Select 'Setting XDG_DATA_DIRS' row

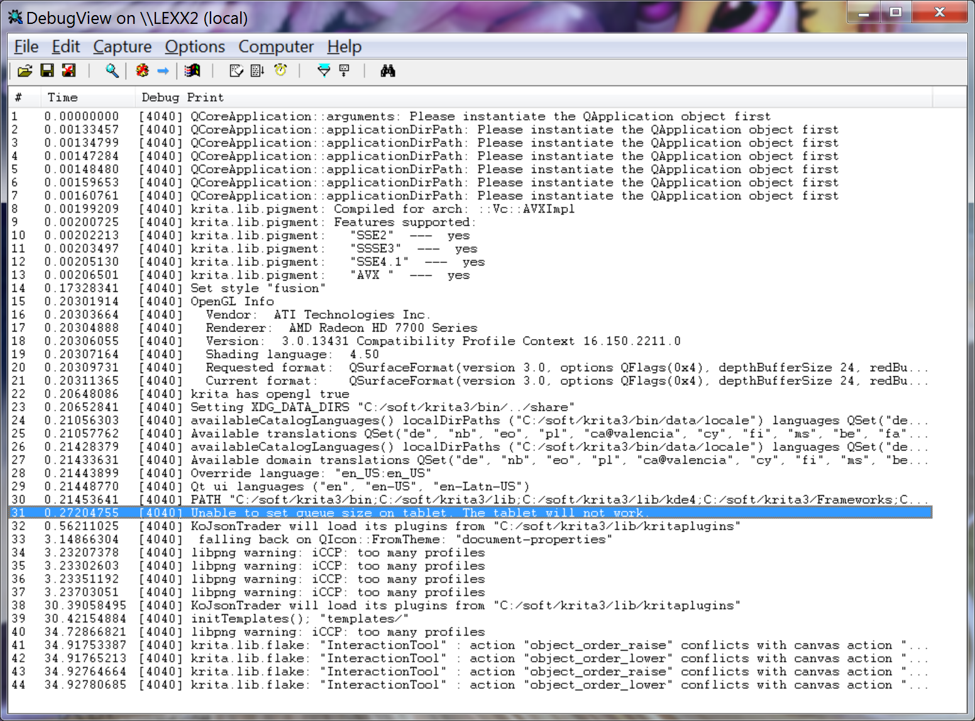(x=470, y=407)
